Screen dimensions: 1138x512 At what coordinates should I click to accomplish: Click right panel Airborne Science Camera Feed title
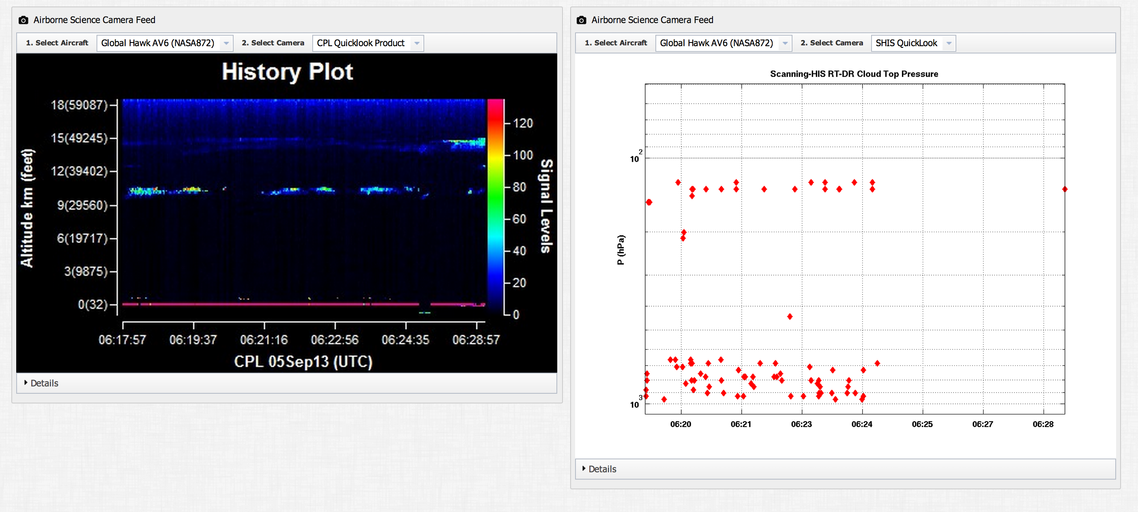tap(652, 20)
